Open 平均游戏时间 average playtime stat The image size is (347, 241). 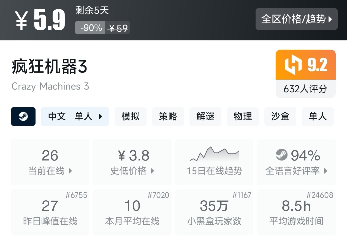tap(296, 212)
